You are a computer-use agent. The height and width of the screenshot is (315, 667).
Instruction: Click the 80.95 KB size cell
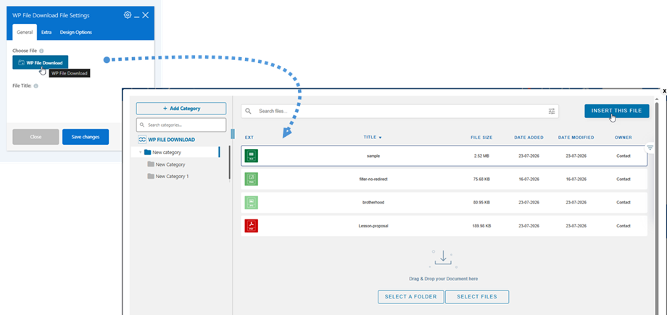click(x=481, y=203)
